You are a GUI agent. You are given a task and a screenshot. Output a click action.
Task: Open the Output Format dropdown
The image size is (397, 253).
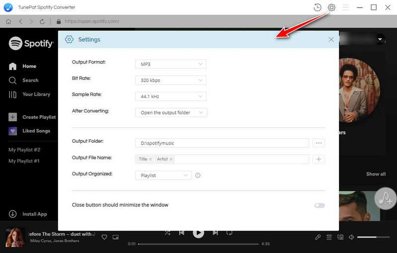(171, 64)
